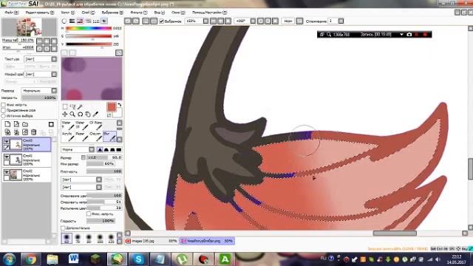Toggle the RGB slider panel
Image resolution: width=473 pixels, height=266 pixels.
(72, 21)
